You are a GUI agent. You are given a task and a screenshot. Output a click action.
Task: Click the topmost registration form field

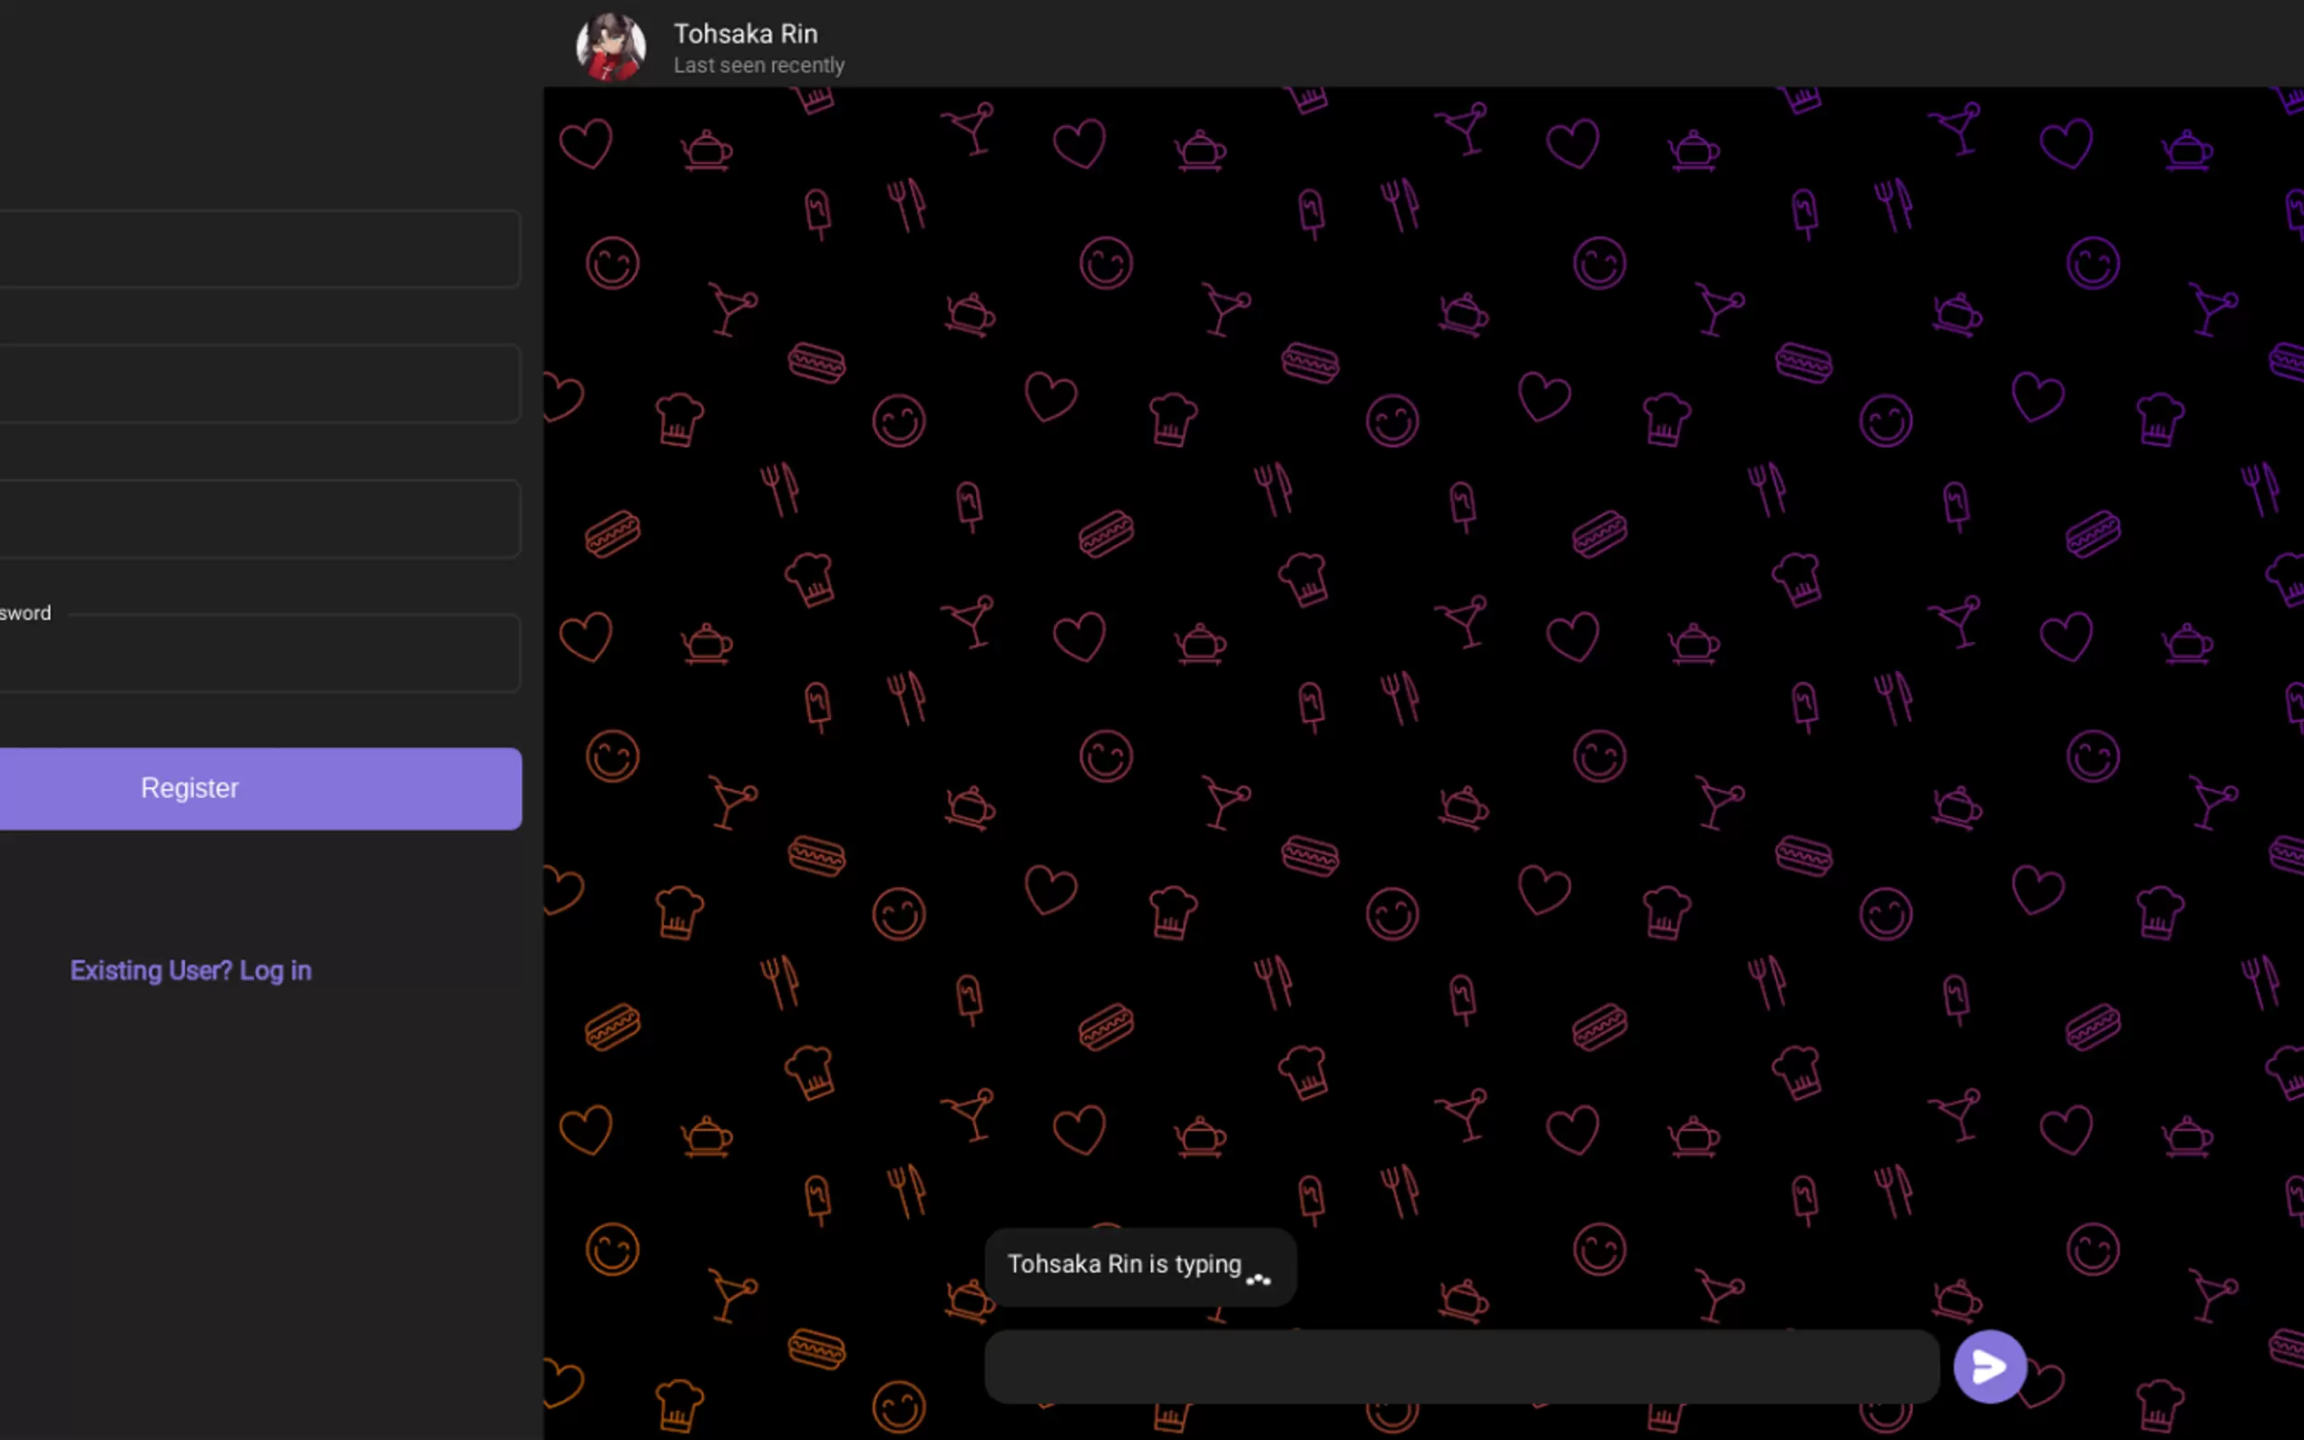click(259, 248)
